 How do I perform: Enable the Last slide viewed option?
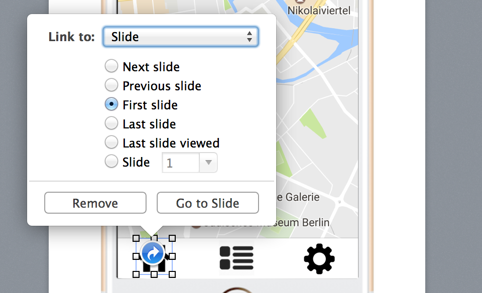(111, 142)
